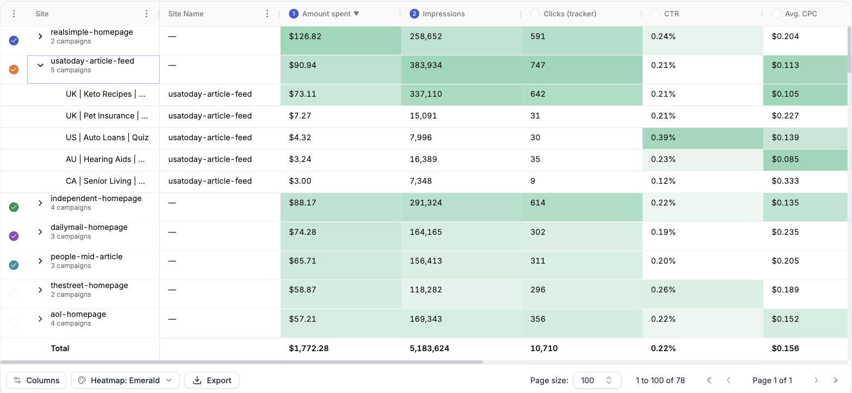Go to the last page

point(836,380)
